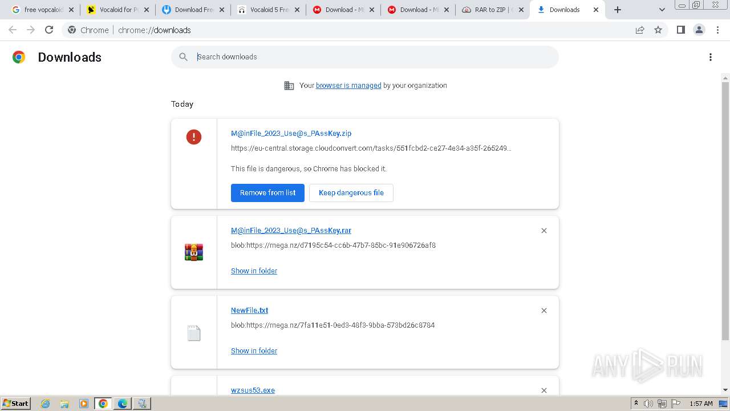Viewport: 730px width, 411px height.
Task: Remove the wzsus53.exe download entry
Action: (544, 390)
